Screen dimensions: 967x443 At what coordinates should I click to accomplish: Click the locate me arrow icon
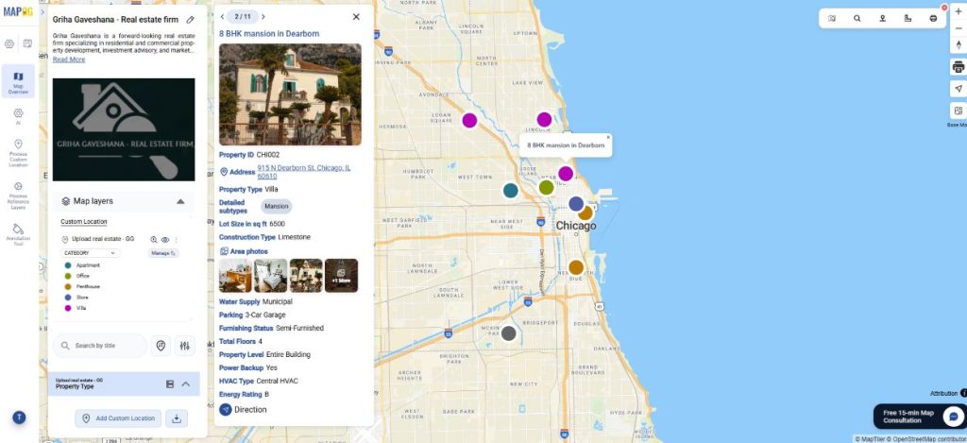click(959, 89)
